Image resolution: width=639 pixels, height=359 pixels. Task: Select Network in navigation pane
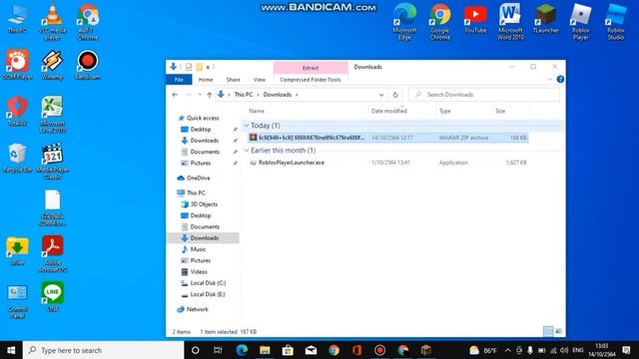198,309
